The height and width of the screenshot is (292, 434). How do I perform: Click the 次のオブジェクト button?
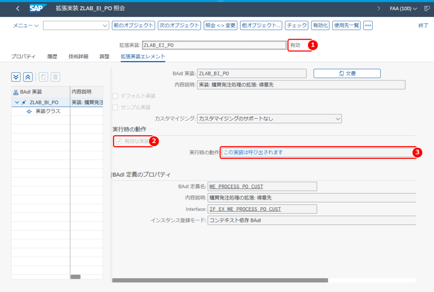tap(179, 25)
